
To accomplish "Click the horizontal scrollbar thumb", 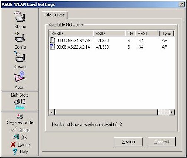I will [x=106, y=112].
